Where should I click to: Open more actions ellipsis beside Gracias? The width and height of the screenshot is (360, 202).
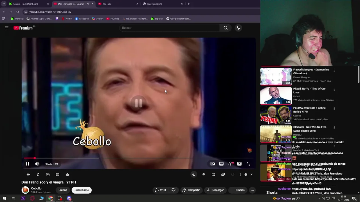[x=252, y=190]
